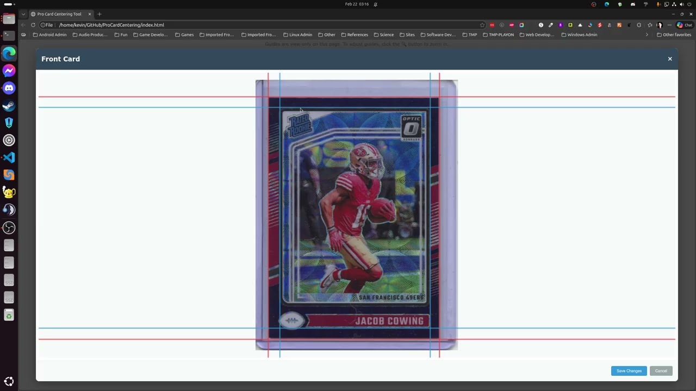Viewport: 696px width, 391px height.
Task: Open the tab search dropdown chevron
Action: [x=23, y=14]
